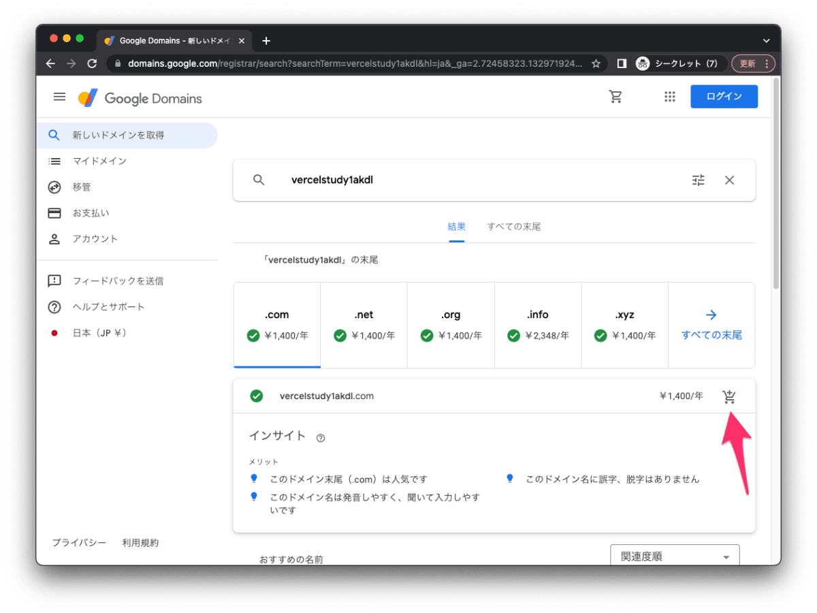Screen dimensions: 817x613
Task: Reload the page
Action: point(92,63)
